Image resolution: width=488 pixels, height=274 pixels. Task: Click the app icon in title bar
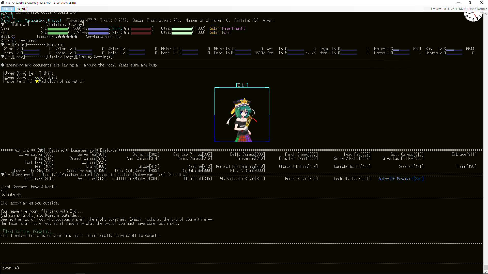[3, 3]
